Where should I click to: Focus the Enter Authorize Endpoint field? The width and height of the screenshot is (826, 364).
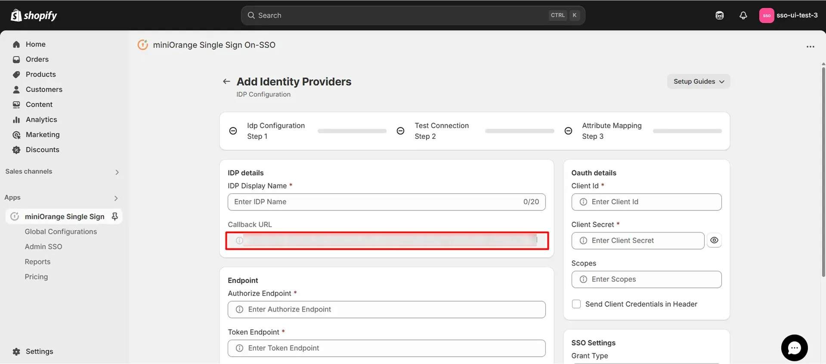[x=387, y=309]
